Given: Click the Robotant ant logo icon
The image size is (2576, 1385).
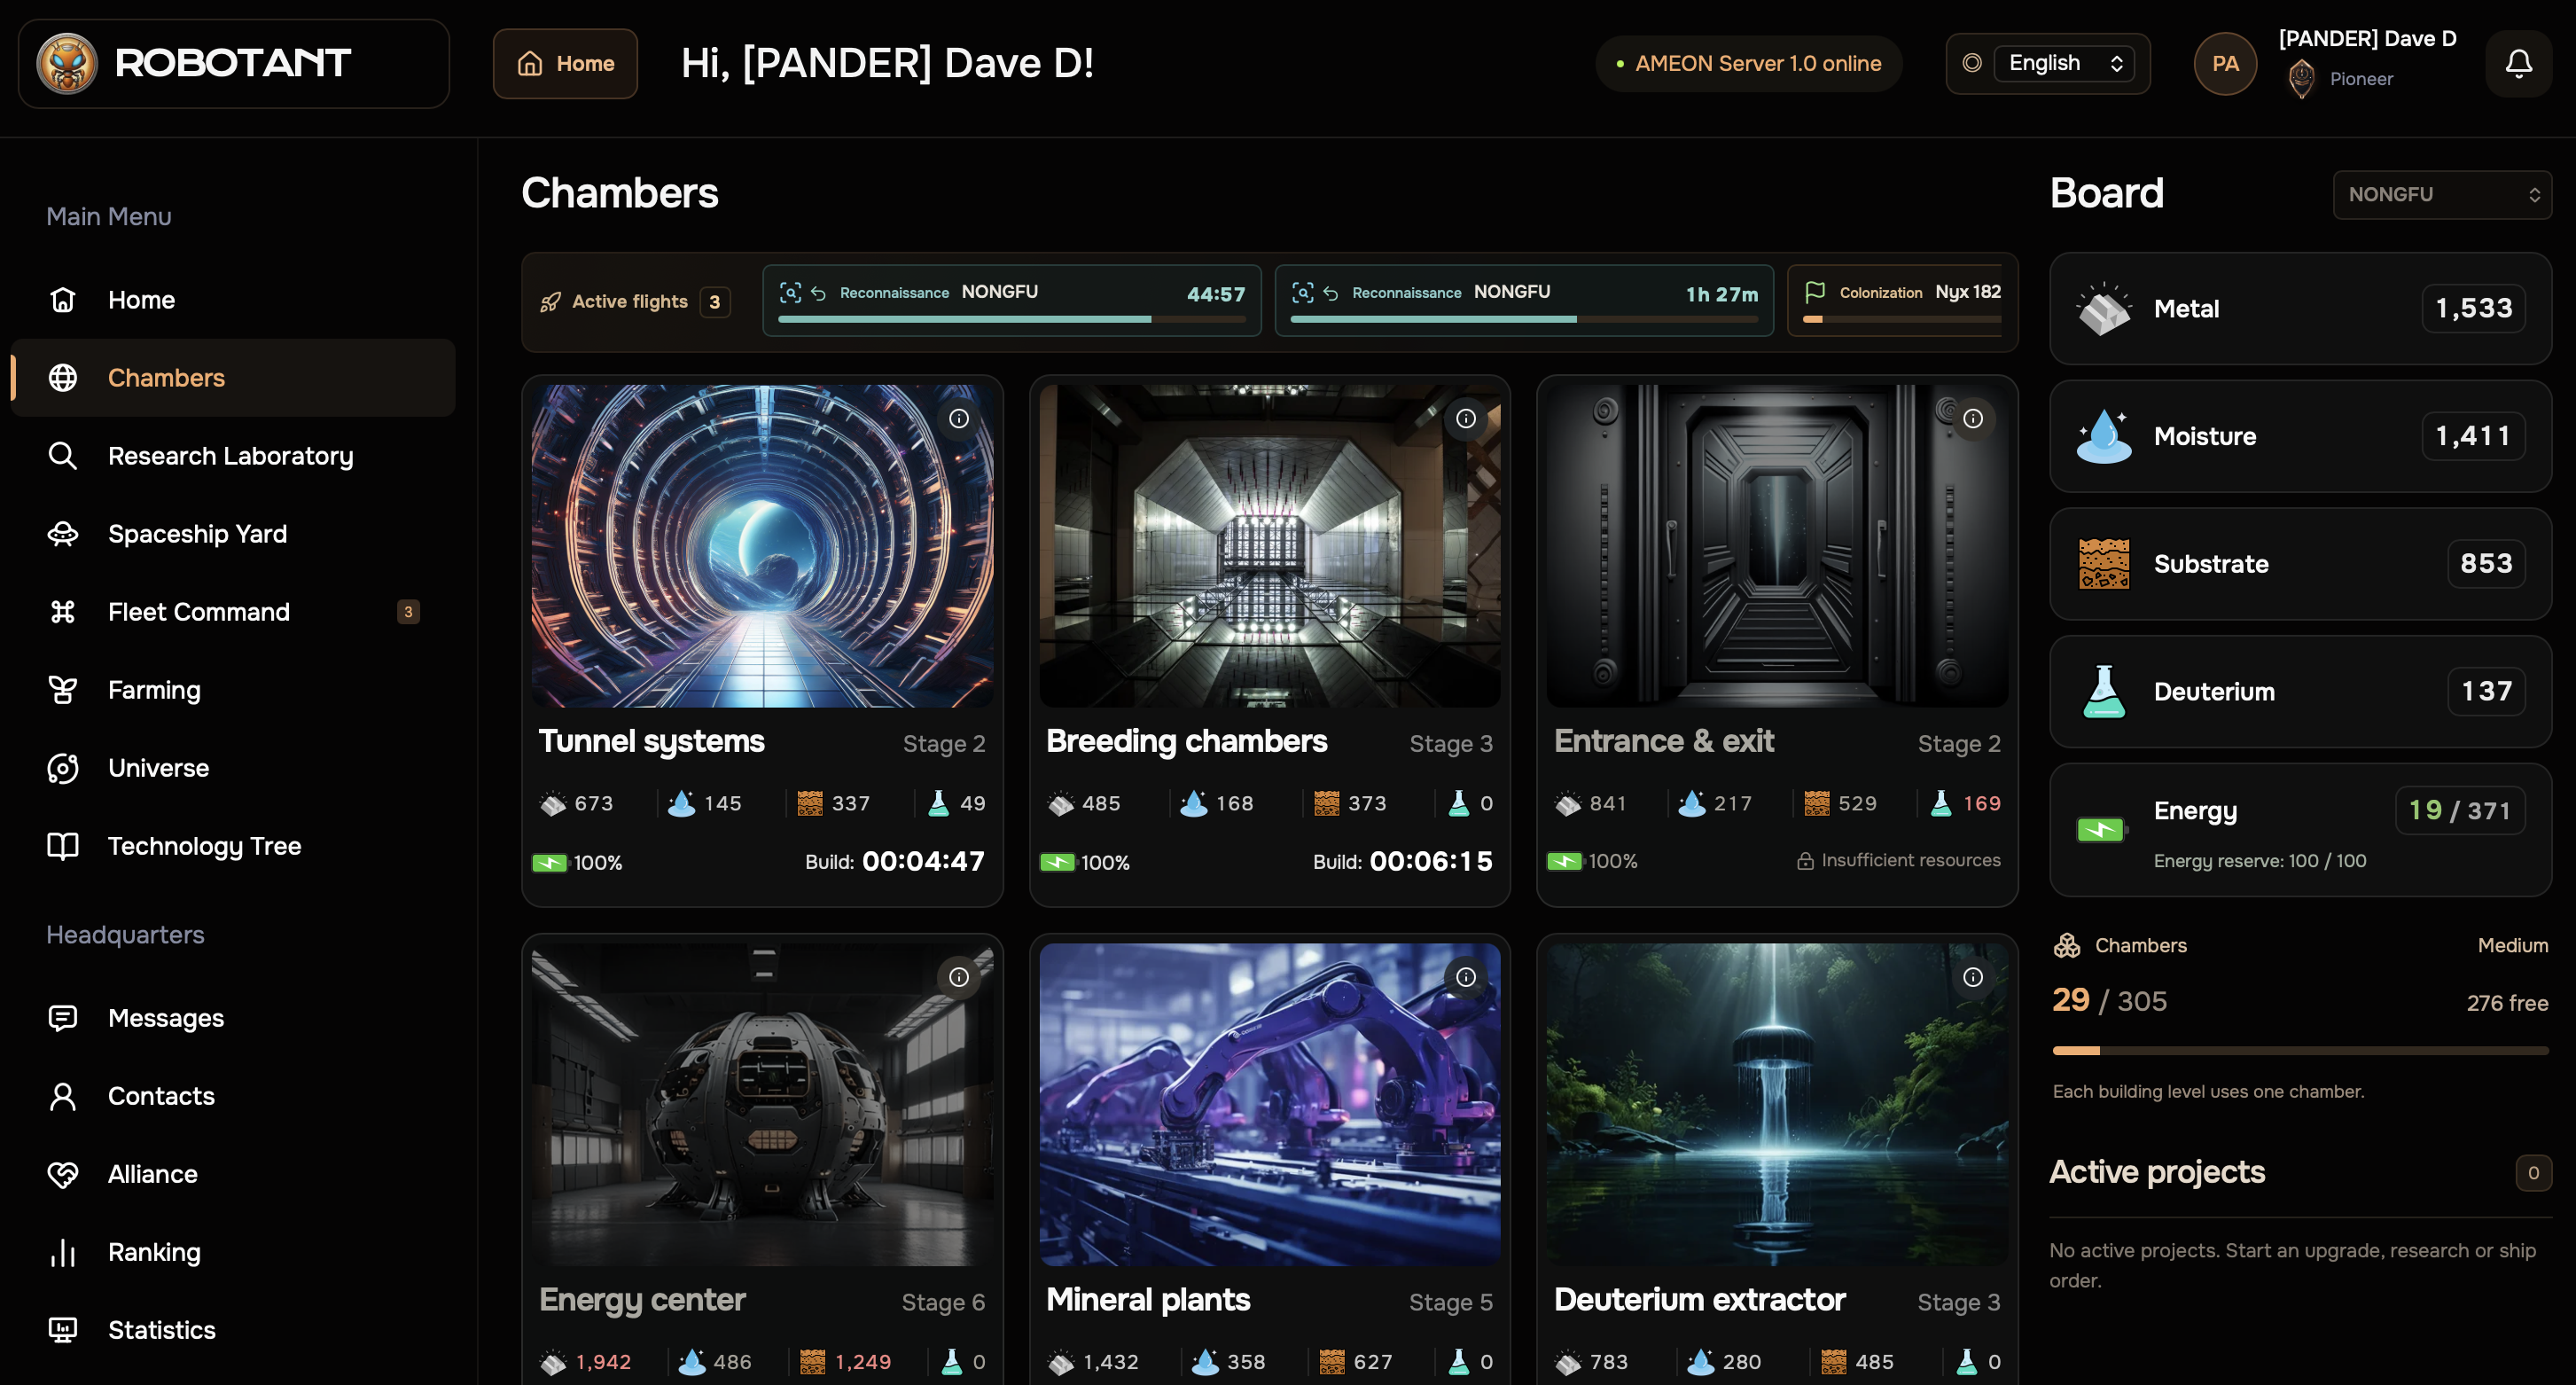Looking at the screenshot, I should click(67, 63).
